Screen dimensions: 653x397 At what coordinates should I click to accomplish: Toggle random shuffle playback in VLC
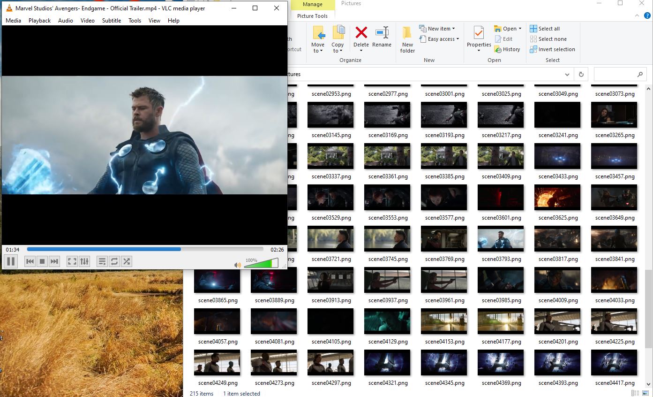coord(127,261)
